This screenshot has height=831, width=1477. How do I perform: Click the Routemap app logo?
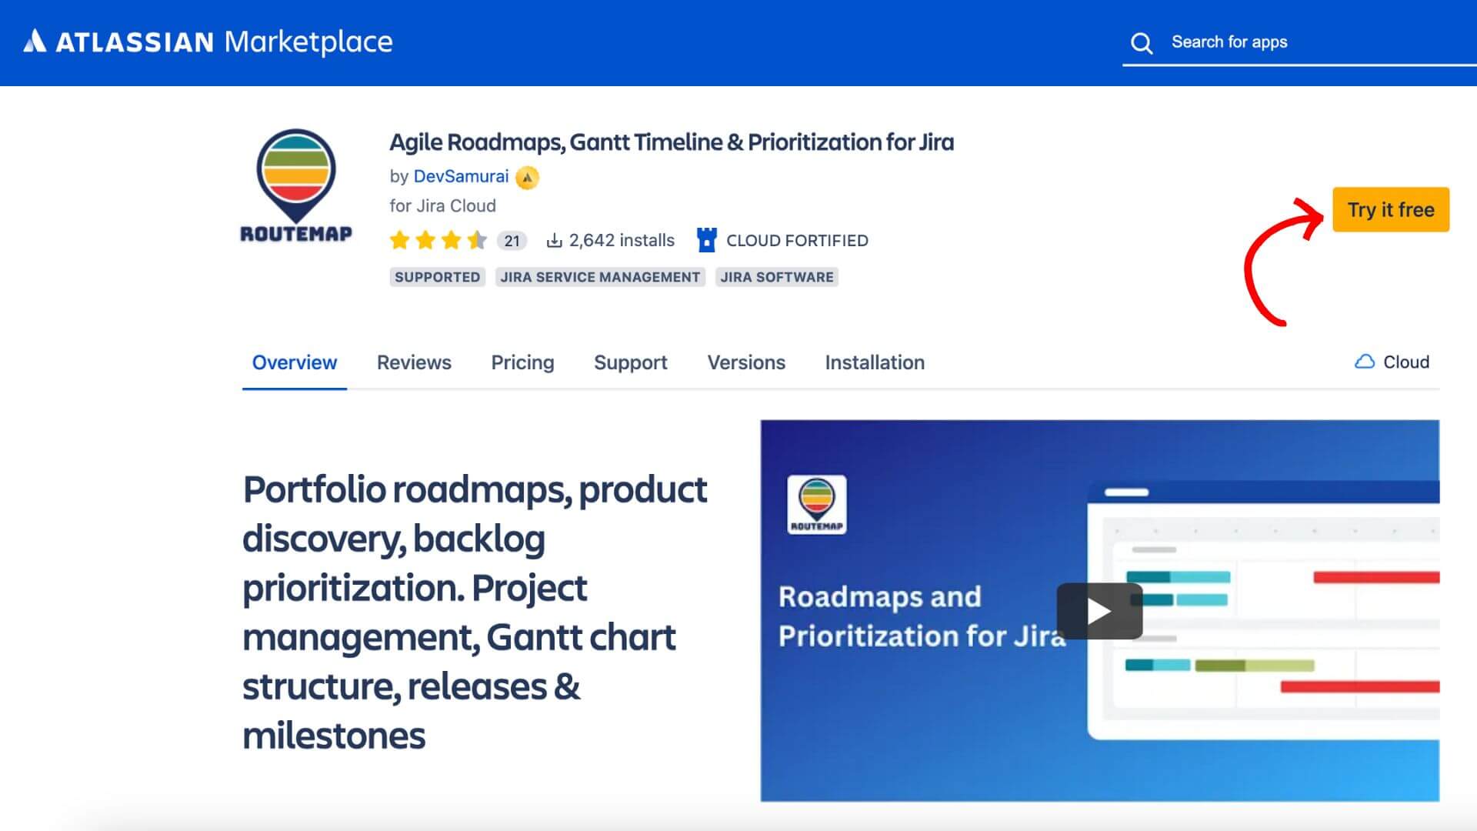pyautogui.click(x=296, y=186)
